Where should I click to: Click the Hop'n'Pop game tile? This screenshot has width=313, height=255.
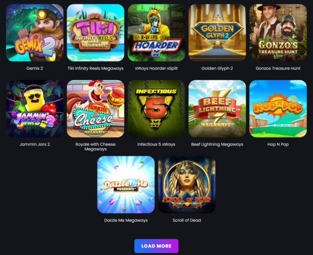278,109
